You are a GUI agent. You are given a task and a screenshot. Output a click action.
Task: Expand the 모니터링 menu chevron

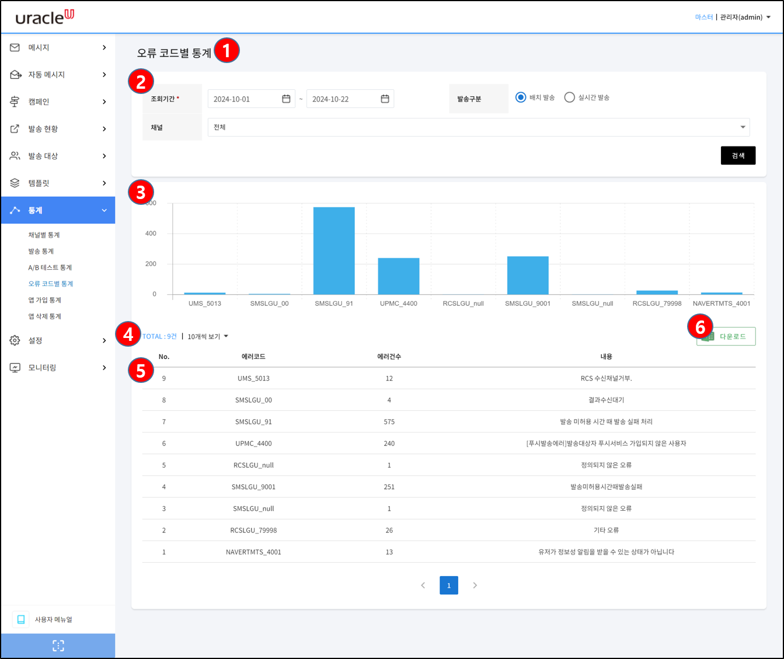click(104, 368)
